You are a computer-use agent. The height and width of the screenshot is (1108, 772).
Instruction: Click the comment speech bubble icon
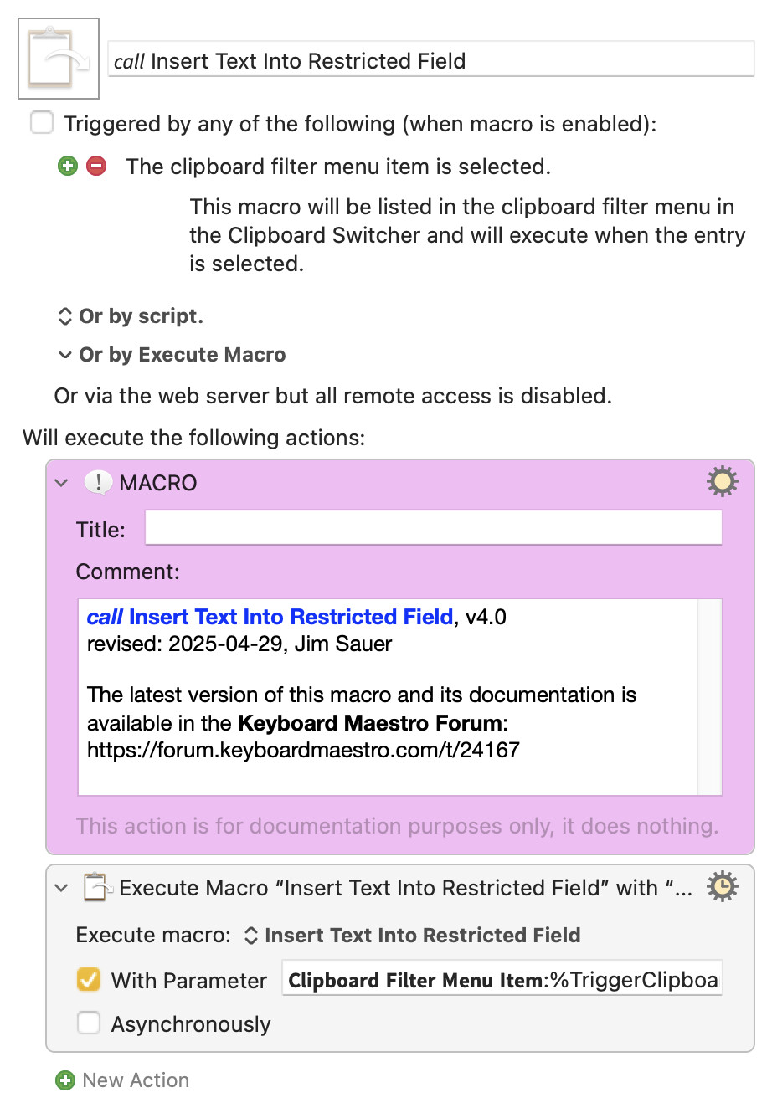[x=98, y=483]
